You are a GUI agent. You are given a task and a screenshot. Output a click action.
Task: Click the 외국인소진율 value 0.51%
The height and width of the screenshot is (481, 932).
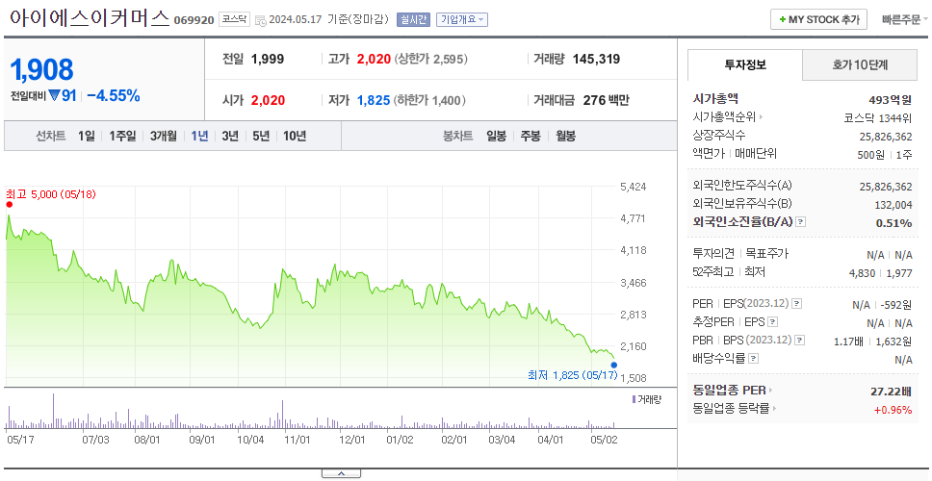point(893,223)
